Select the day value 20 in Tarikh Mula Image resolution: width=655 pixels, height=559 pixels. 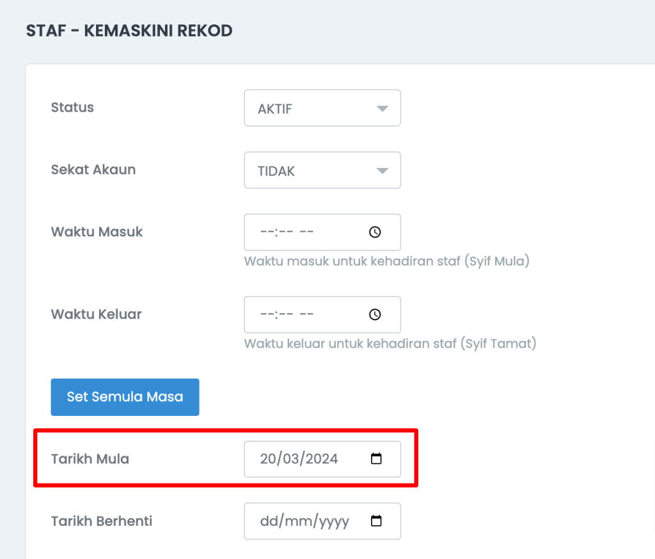267,459
